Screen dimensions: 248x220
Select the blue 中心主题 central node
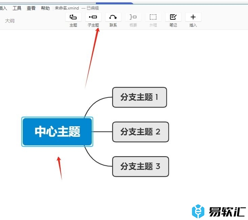(x=57, y=132)
